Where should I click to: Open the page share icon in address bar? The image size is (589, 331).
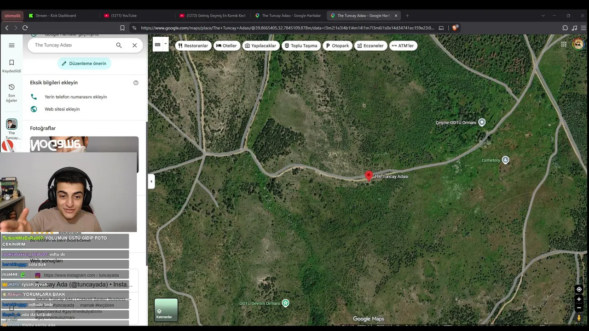[x=441, y=28]
